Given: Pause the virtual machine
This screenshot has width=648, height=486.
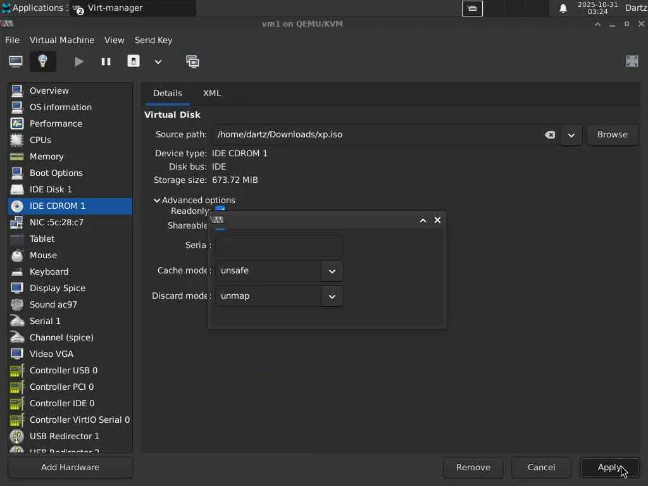Looking at the screenshot, I should pos(106,61).
